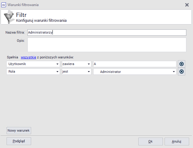Expand the 'jest' operator dropdown

(76, 72)
